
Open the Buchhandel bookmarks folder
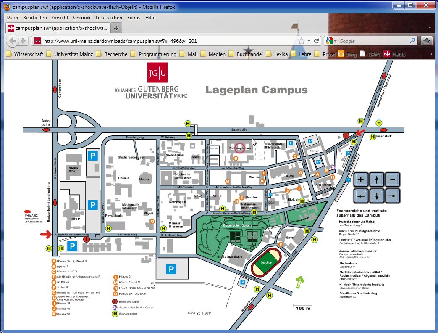point(246,54)
